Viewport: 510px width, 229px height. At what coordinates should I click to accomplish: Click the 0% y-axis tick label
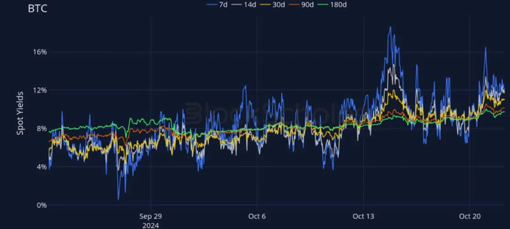click(x=42, y=205)
